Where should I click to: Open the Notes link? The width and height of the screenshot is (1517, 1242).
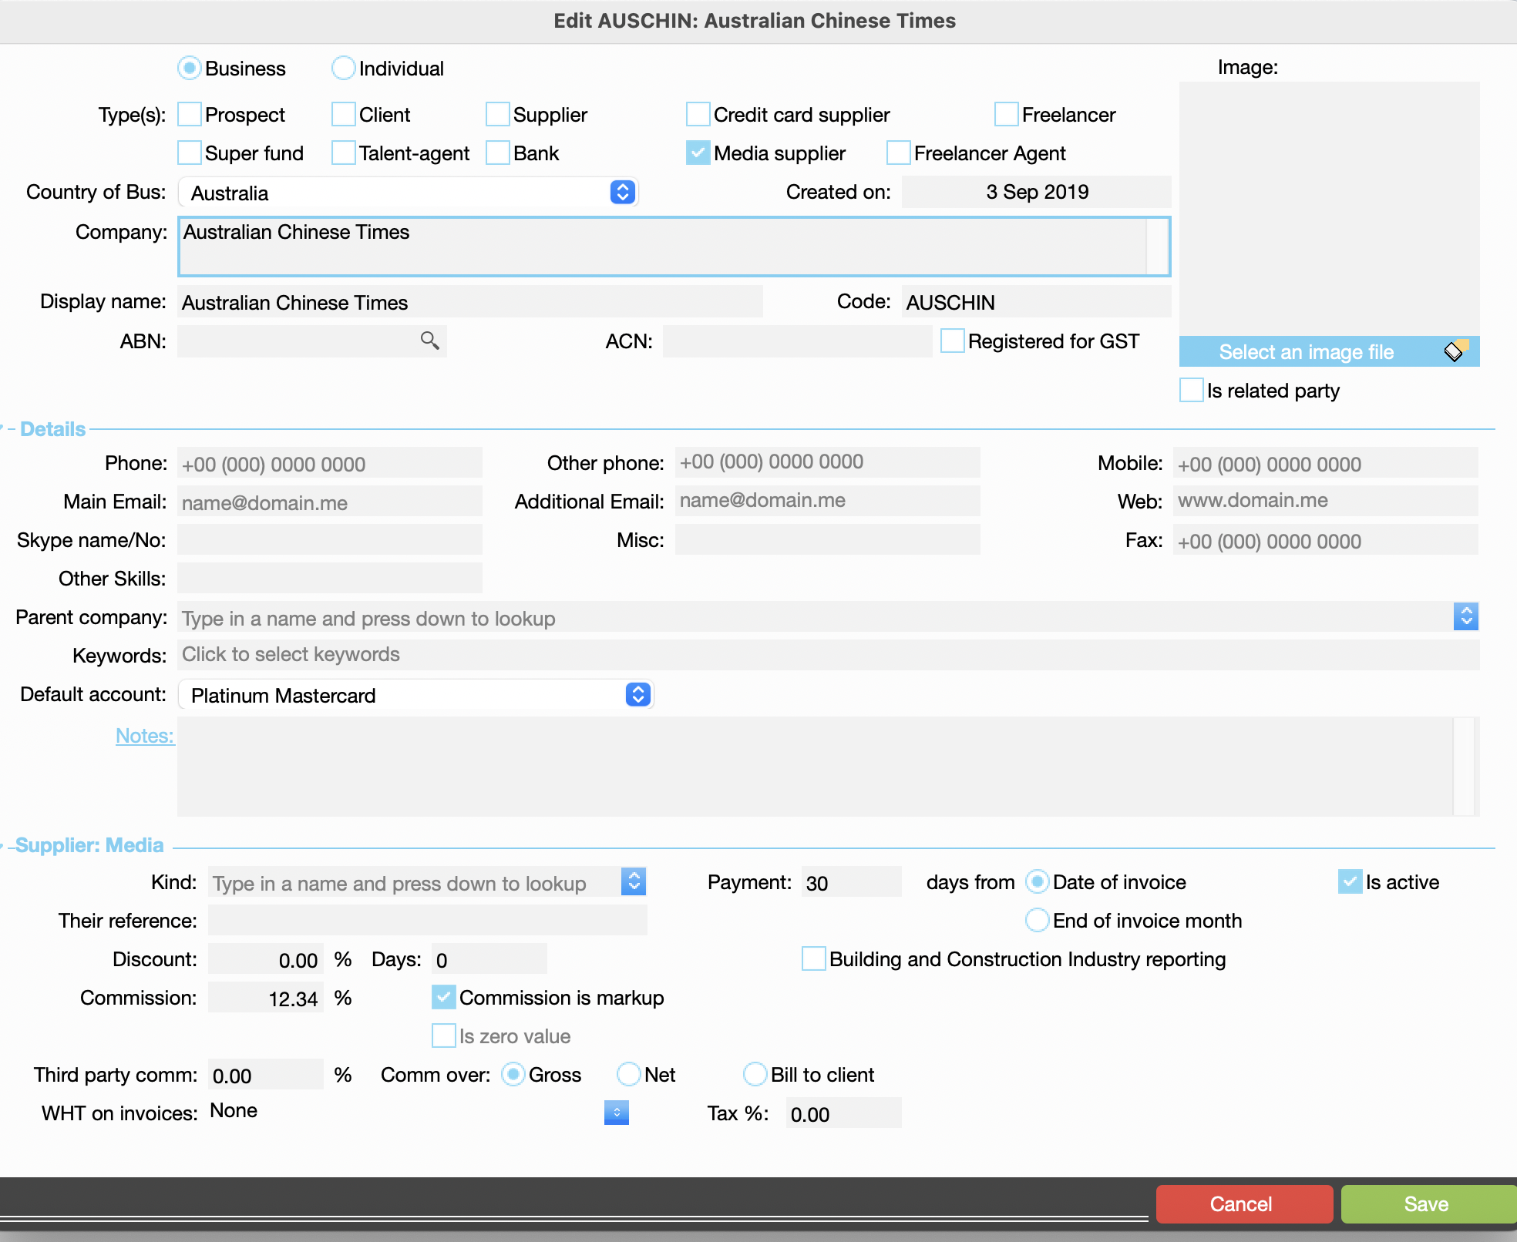(x=144, y=736)
